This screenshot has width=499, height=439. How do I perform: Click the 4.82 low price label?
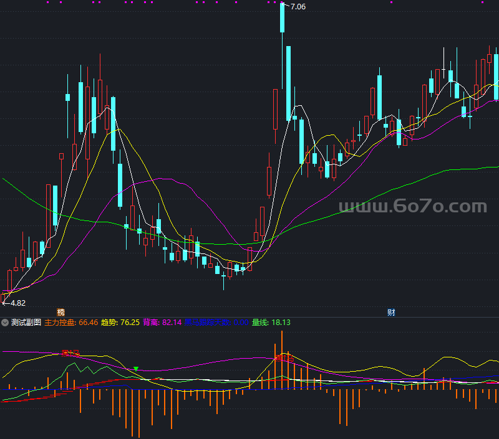[x=18, y=303]
